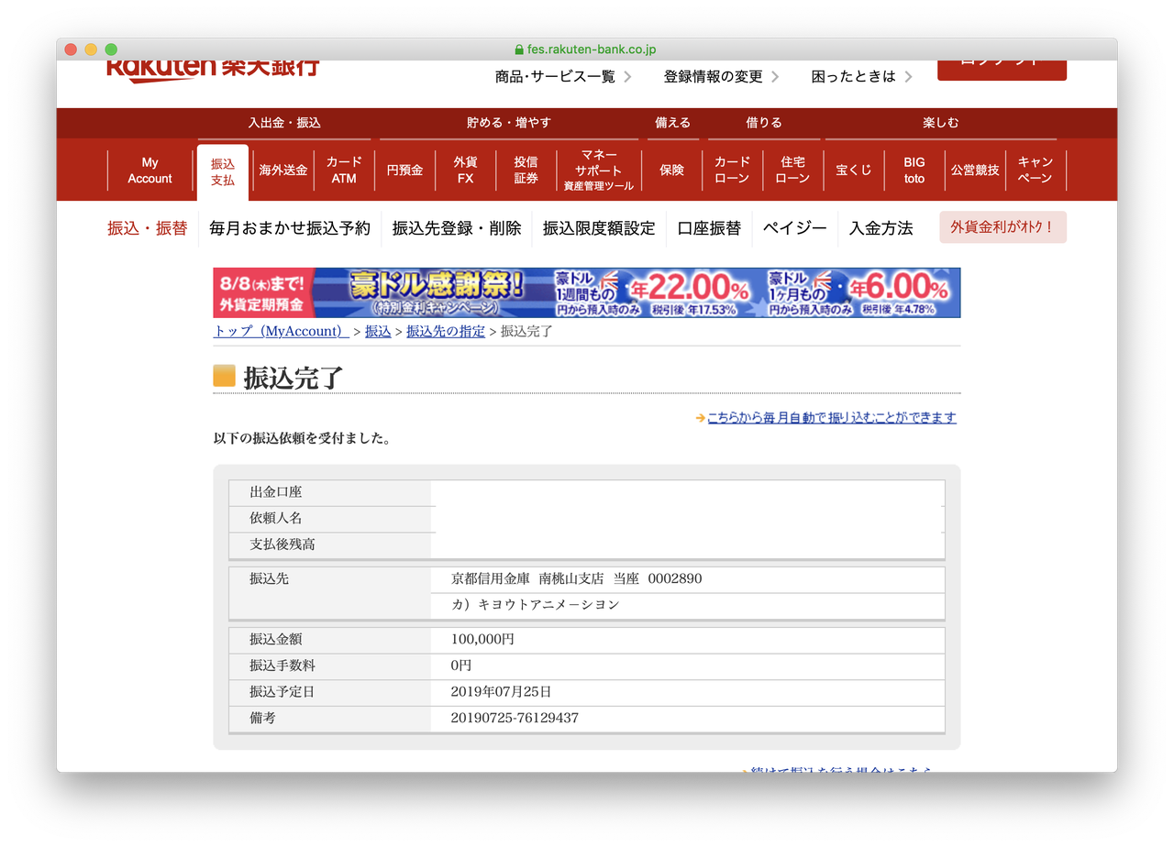This screenshot has height=847, width=1174.
Task: Click the 入出金・振込 category header
Action: click(x=284, y=123)
